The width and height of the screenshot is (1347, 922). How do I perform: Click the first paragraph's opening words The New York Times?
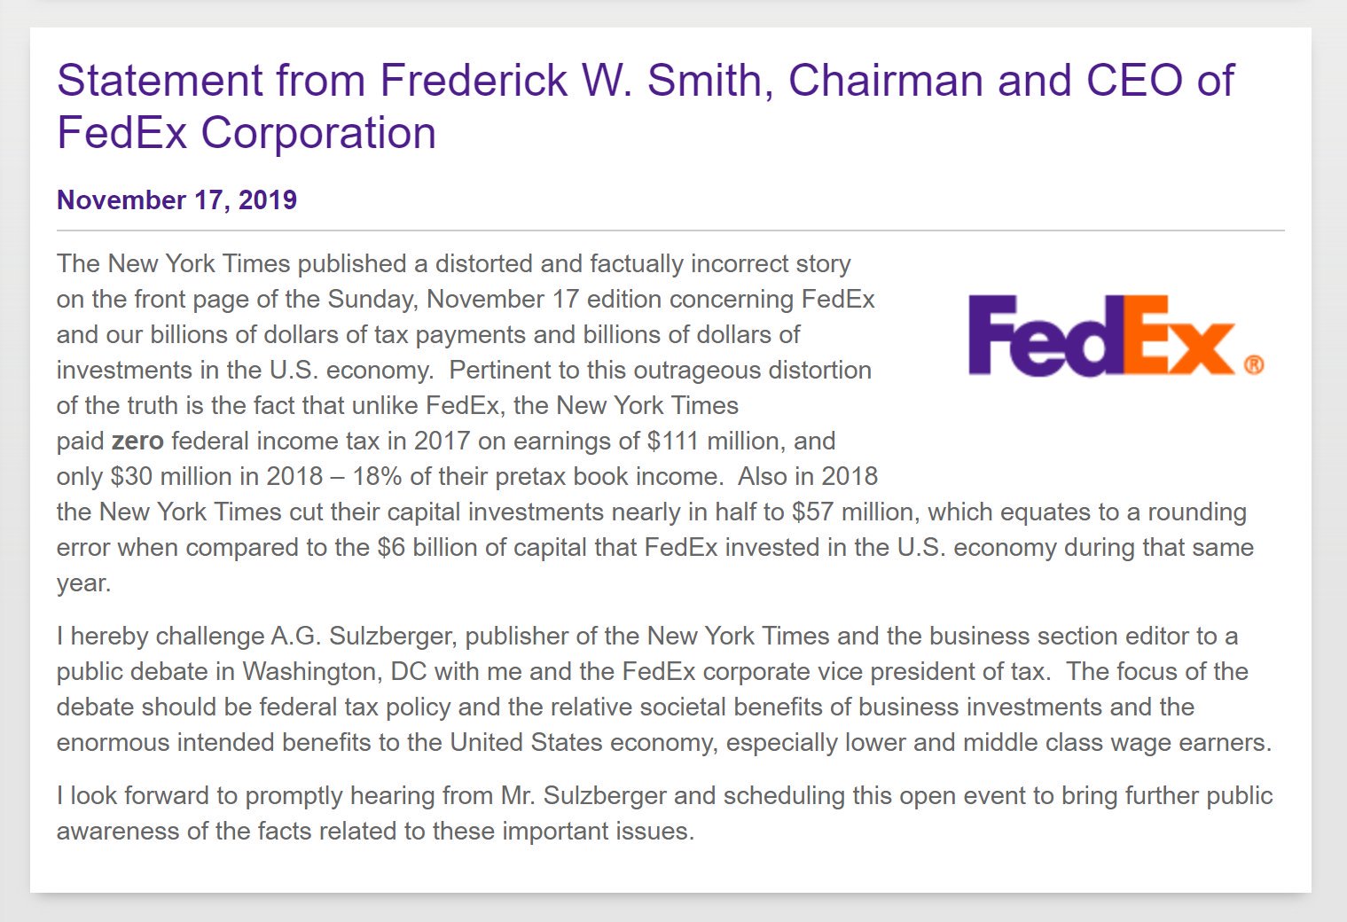click(174, 264)
